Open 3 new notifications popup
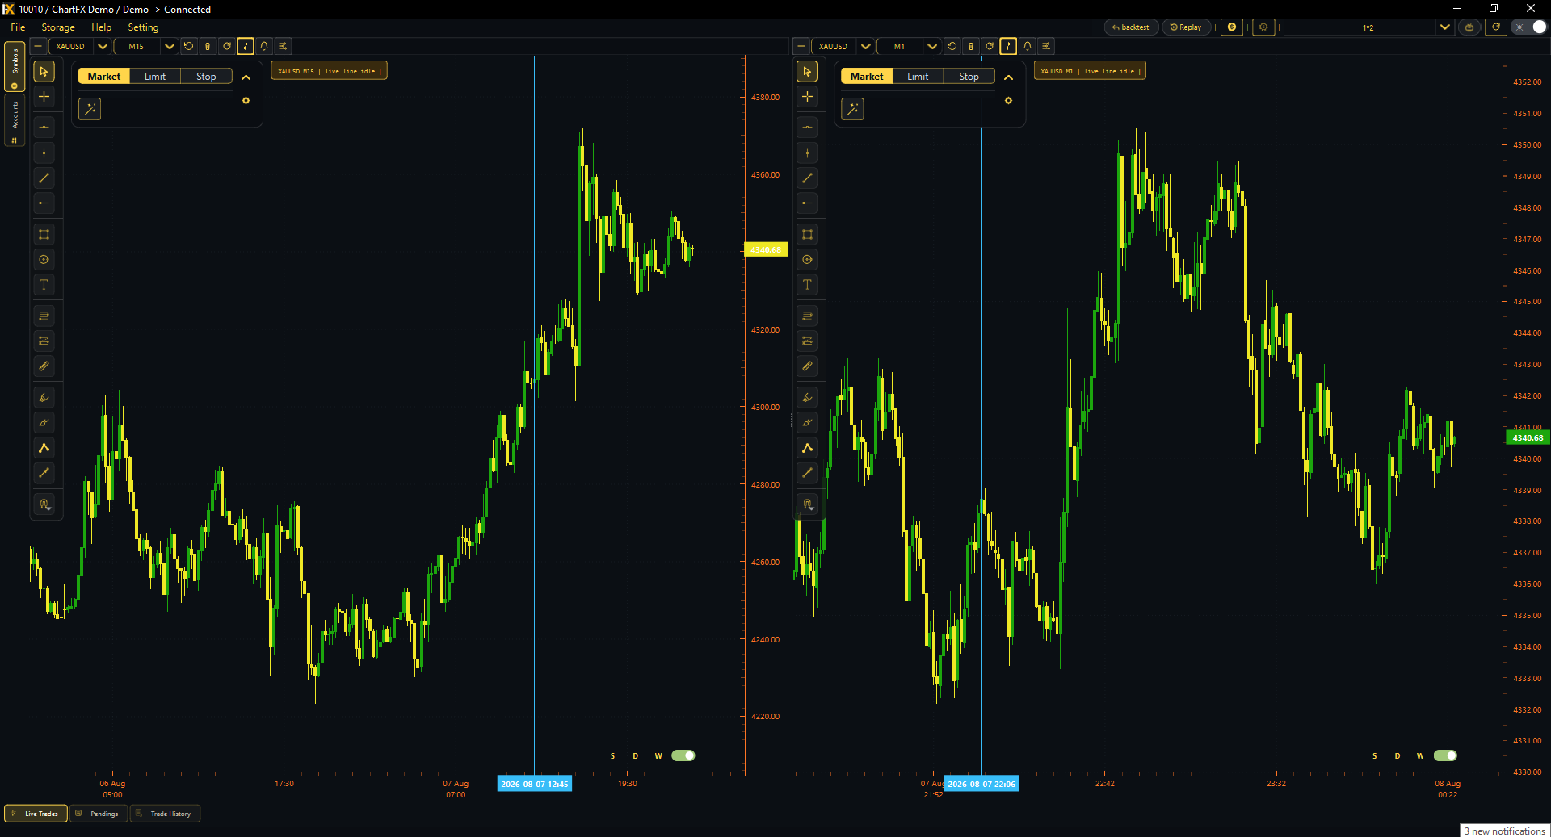The height and width of the screenshot is (837, 1551). click(x=1504, y=831)
